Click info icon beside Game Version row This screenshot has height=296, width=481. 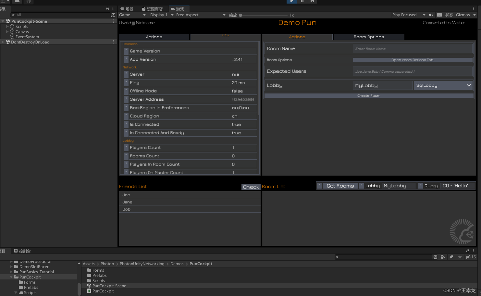coord(126,51)
